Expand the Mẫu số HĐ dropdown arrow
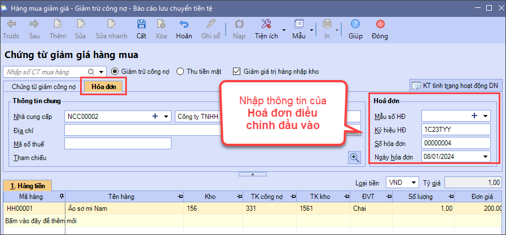 point(485,116)
